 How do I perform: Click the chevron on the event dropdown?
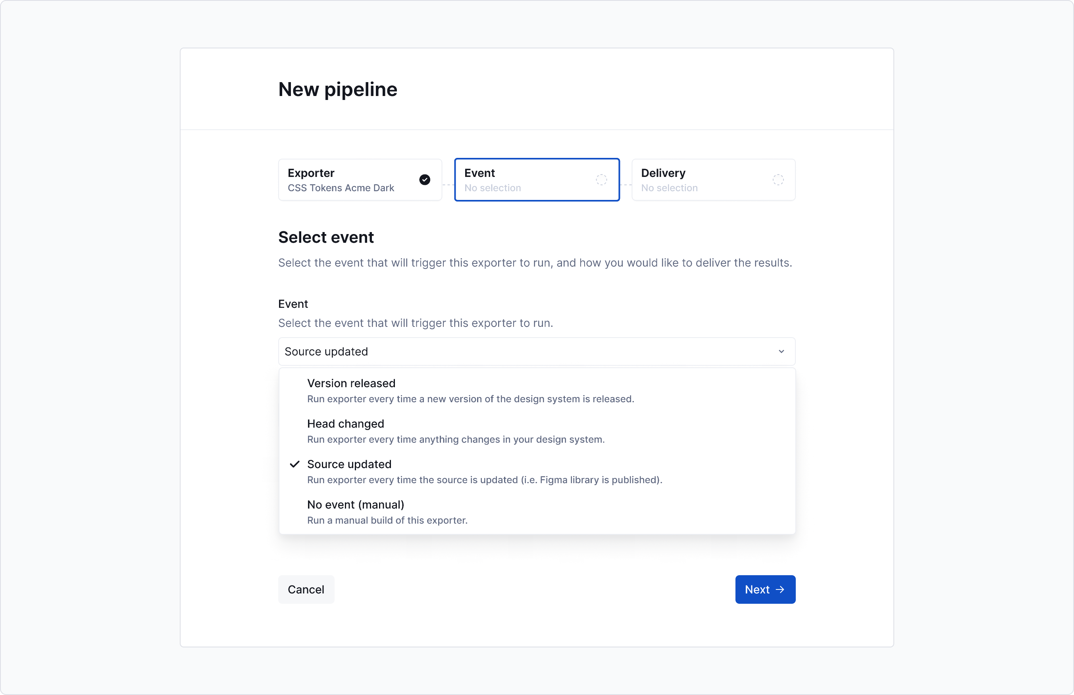[781, 351]
